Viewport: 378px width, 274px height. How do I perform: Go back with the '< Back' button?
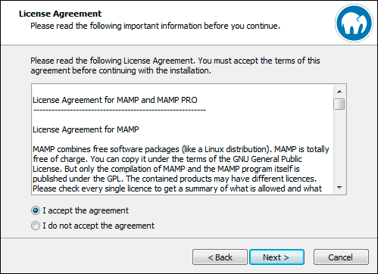[x=220, y=257]
